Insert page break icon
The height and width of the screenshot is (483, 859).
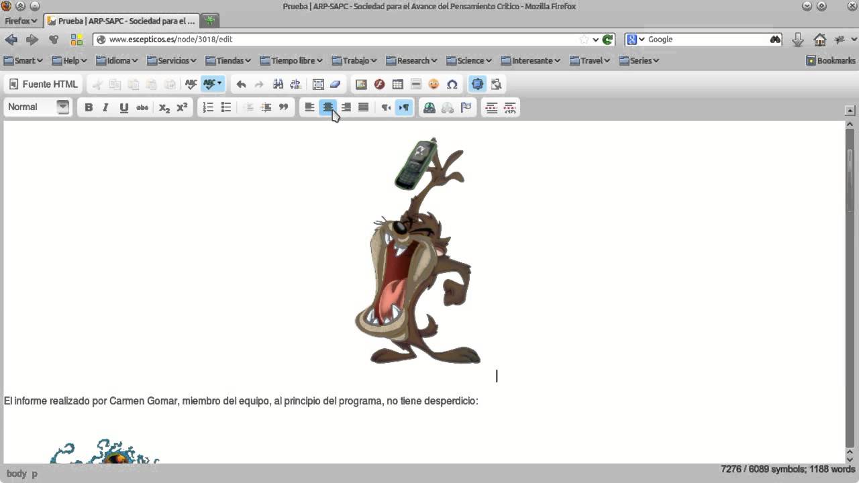pos(510,107)
